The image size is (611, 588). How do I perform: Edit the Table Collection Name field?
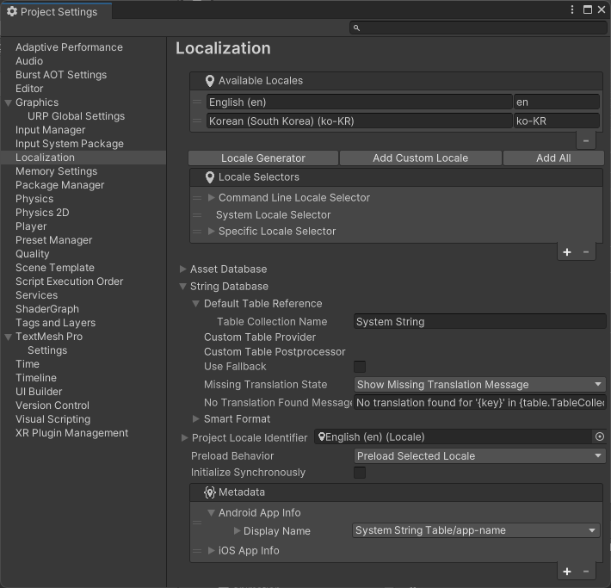point(480,322)
